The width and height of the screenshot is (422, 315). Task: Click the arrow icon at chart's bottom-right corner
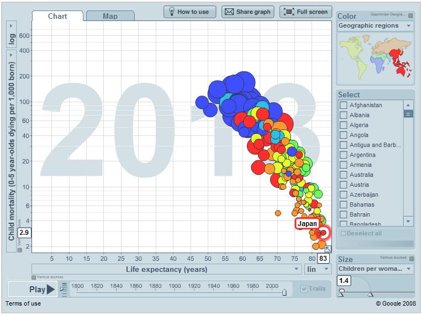(328, 249)
